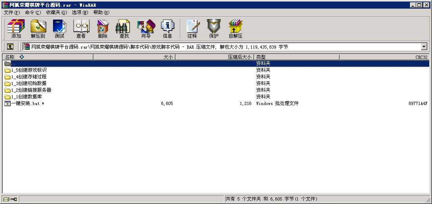Open the 文件(F) menu
The image size is (432, 204).
(12, 13)
